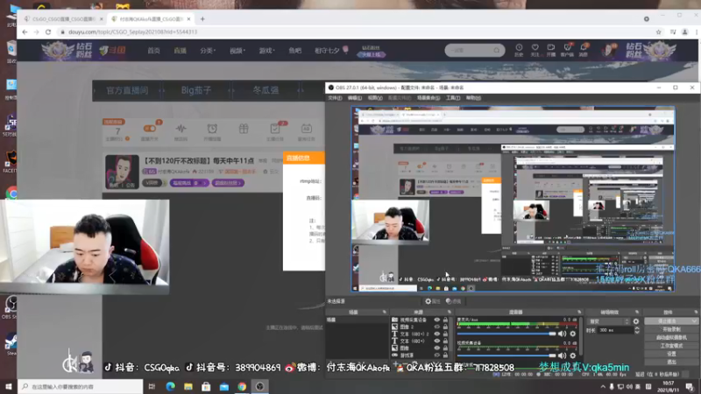The image size is (701, 394).
Task: Open the 直播 link in Douyu navigation
Action: coord(181,51)
